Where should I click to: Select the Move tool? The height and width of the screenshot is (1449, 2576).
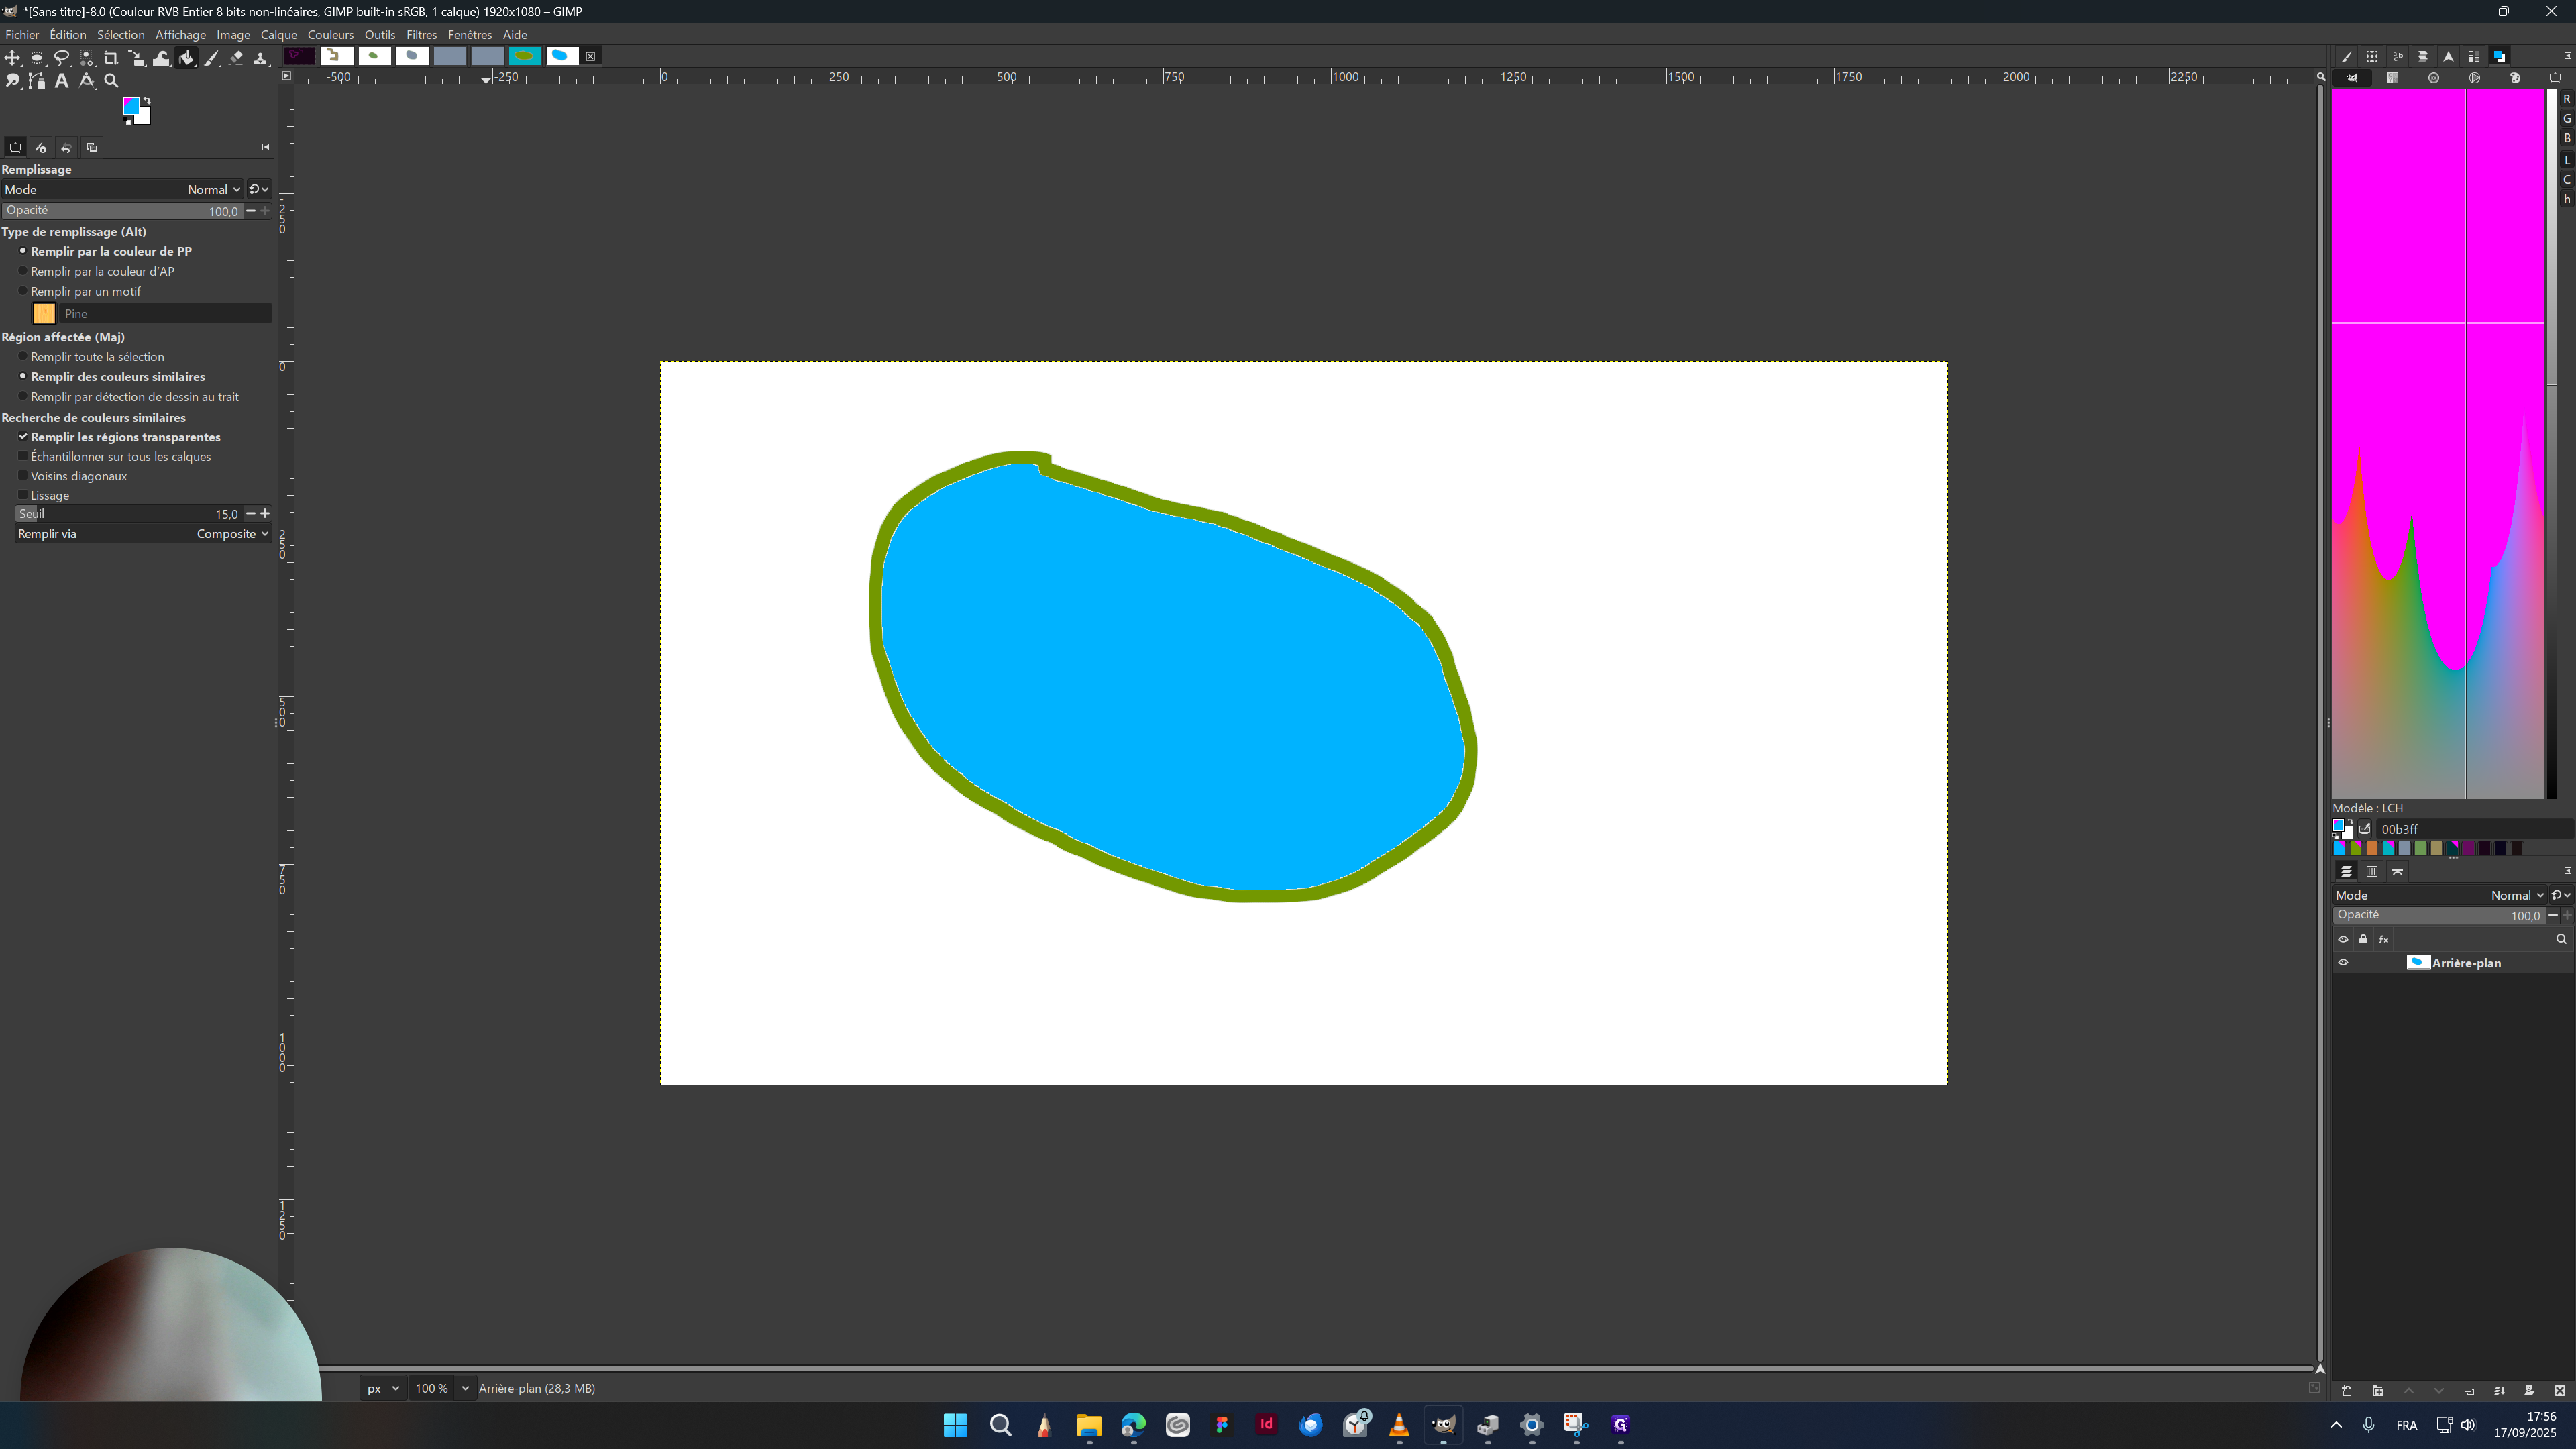[13, 58]
